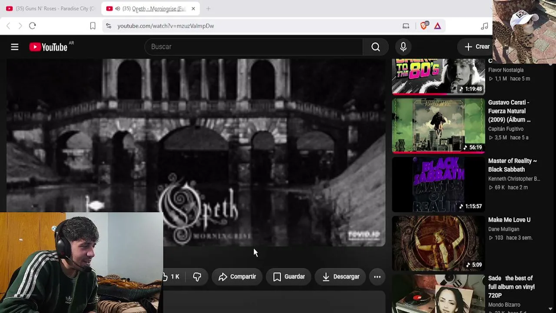Image resolution: width=556 pixels, height=313 pixels.
Task: Save the video with Guardar
Action: (x=289, y=277)
